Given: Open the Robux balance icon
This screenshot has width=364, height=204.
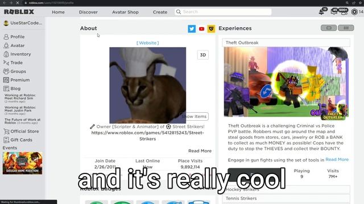Looking at the screenshot, I should coord(354,12).
